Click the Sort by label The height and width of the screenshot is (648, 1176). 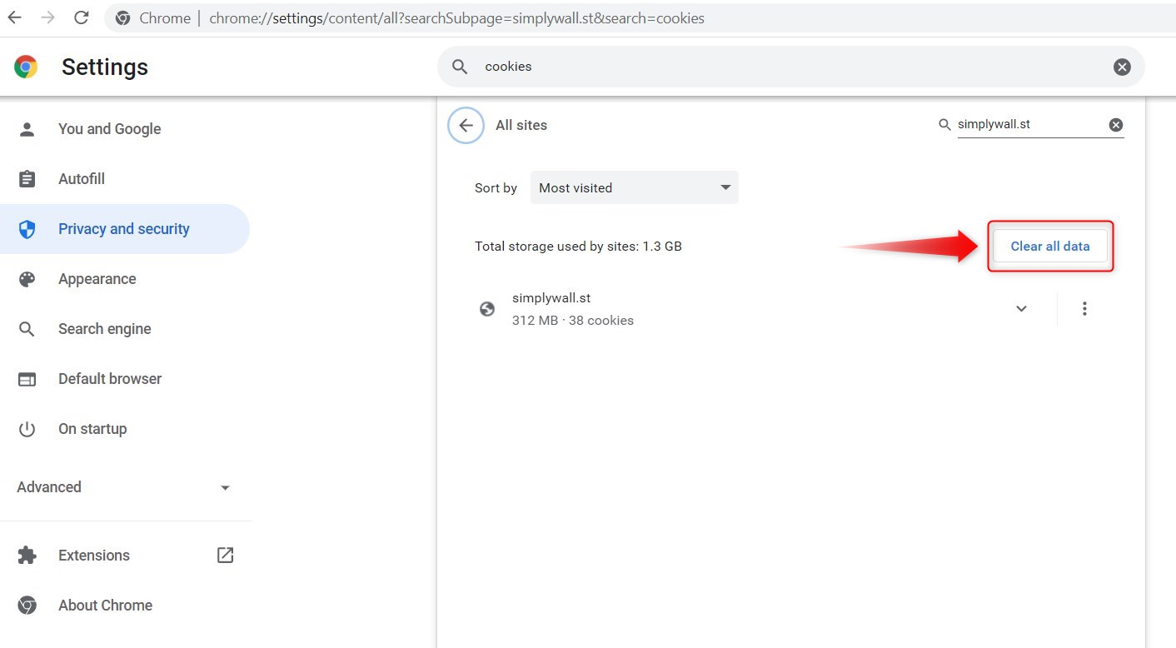point(496,188)
